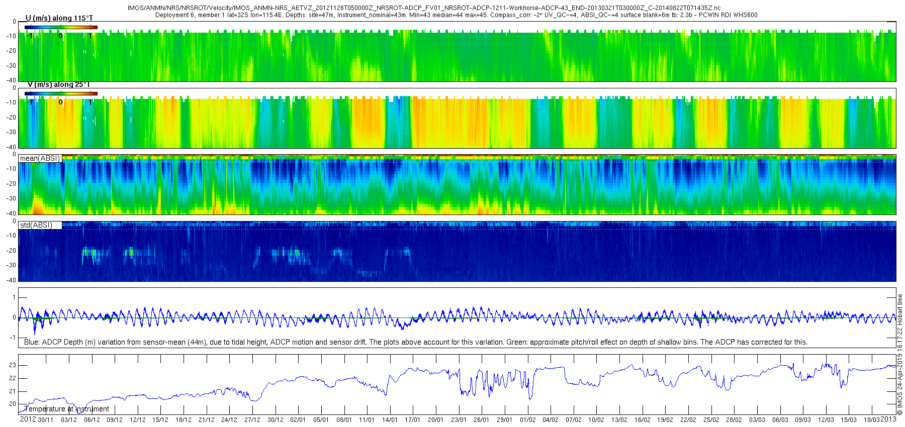Click the '2012' year label on time axis
Image resolution: width=905 pixels, height=427 pixels.
click(28, 419)
